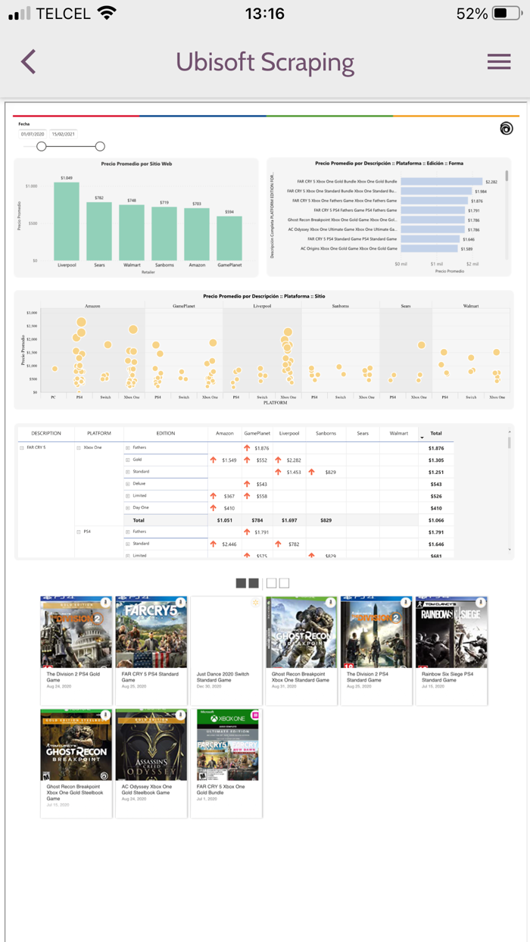Collapse the PS4 platform row
This screenshot has width=530, height=942.
click(79, 532)
